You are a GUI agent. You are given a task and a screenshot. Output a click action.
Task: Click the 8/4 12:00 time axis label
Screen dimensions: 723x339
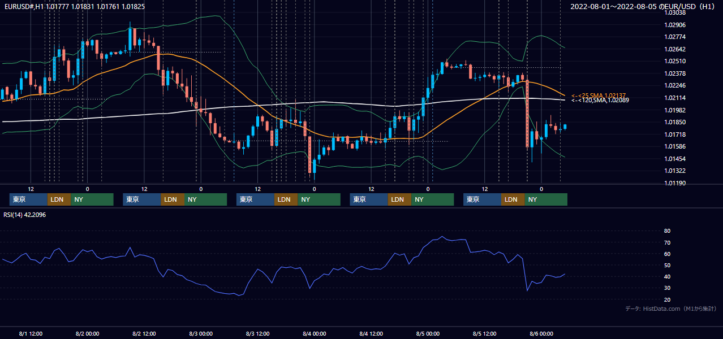click(x=371, y=333)
